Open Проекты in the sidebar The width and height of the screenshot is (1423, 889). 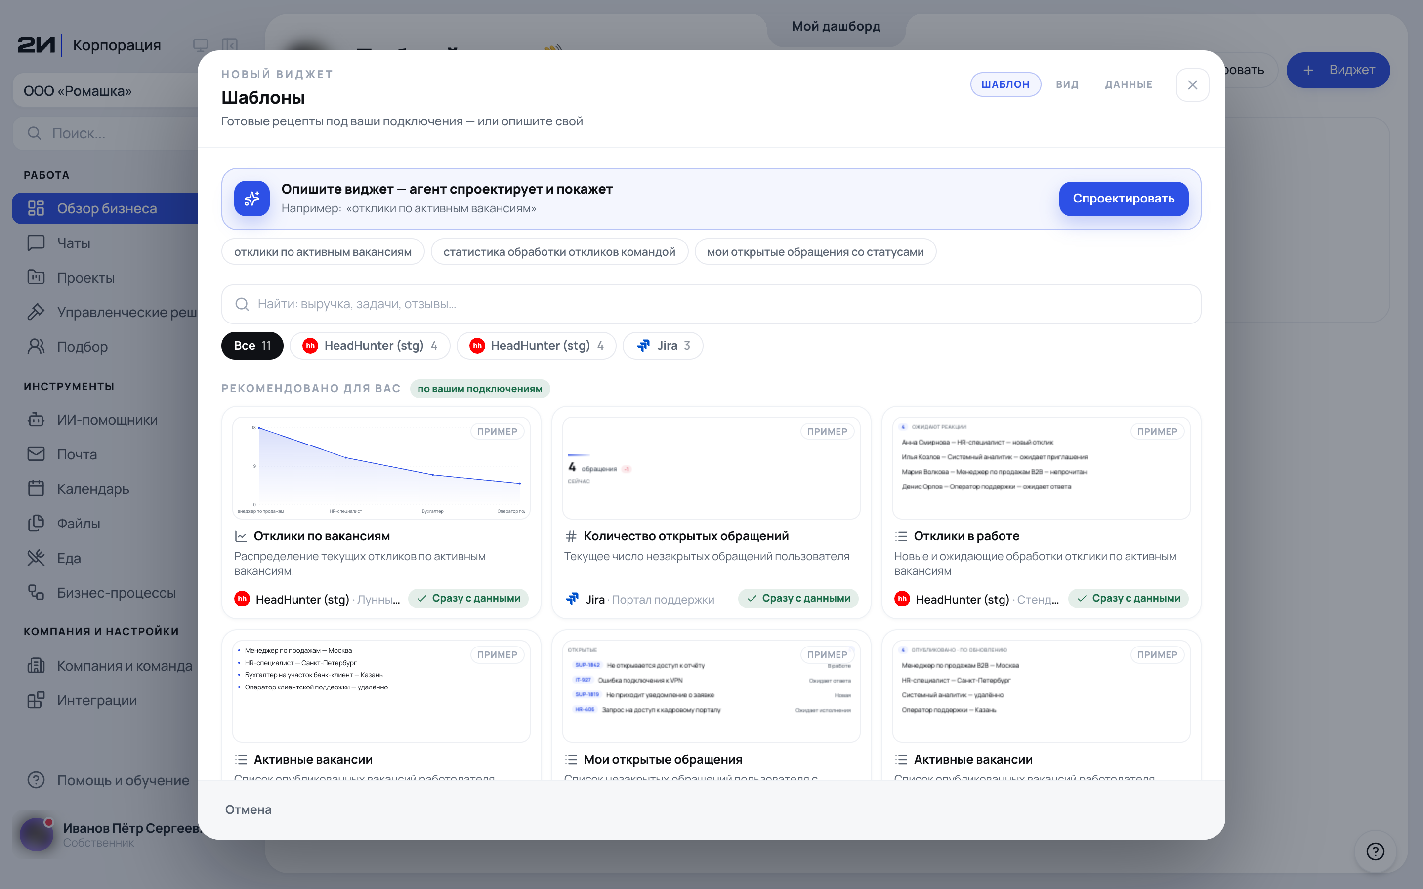(85, 278)
